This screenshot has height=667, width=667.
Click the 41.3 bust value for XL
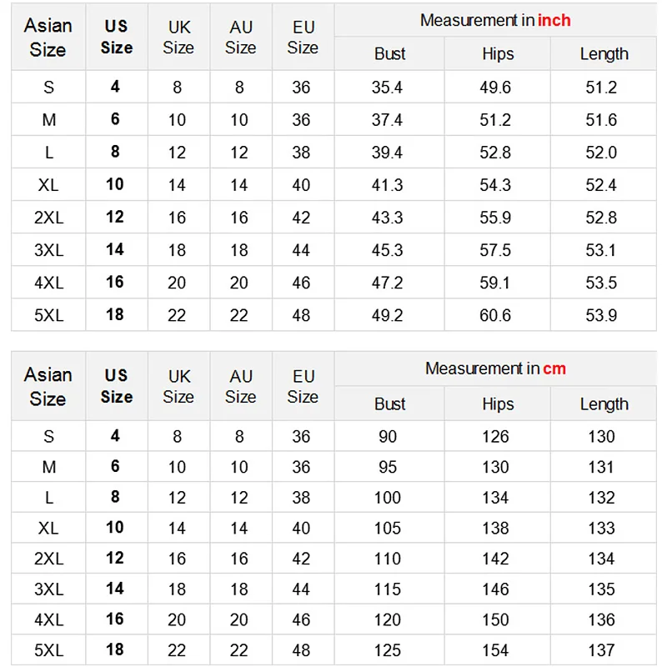(x=387, y=185)
